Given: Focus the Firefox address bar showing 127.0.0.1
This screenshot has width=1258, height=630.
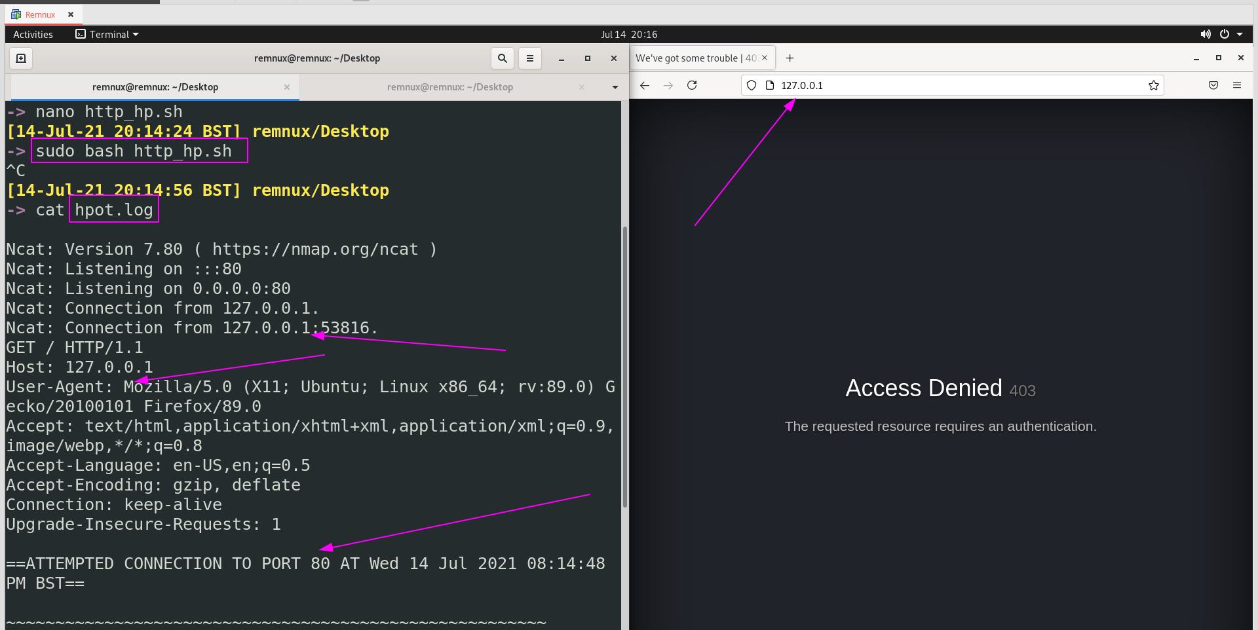Looking at the screenshot, I should [953, 85].
